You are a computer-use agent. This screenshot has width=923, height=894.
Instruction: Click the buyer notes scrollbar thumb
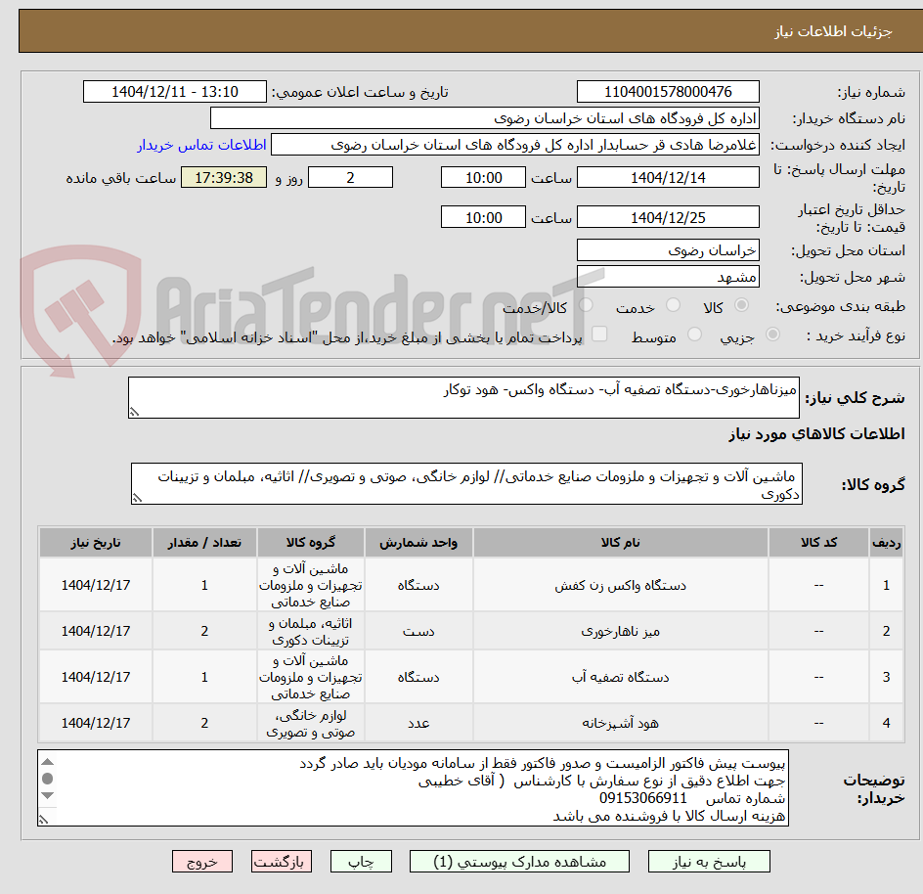point(48,779)
